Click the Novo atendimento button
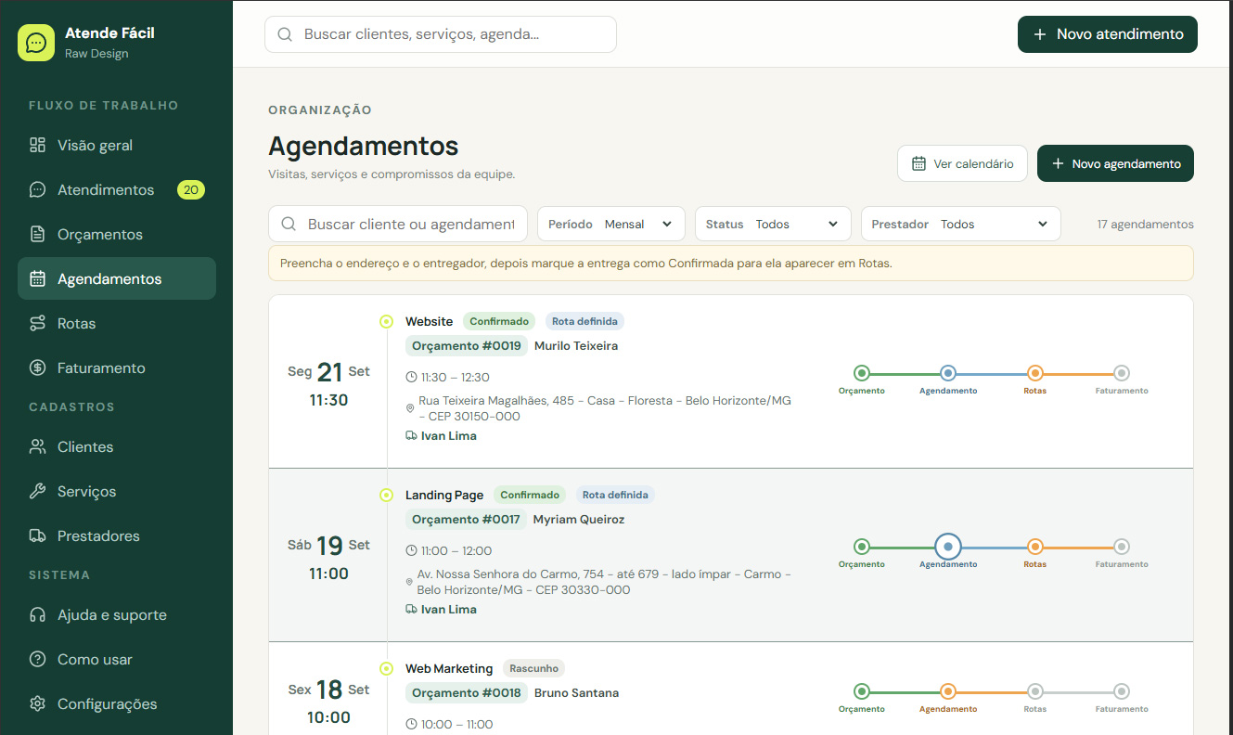Image resolution: width=1233 pixels, height=735 pixels. (1108, 34)
